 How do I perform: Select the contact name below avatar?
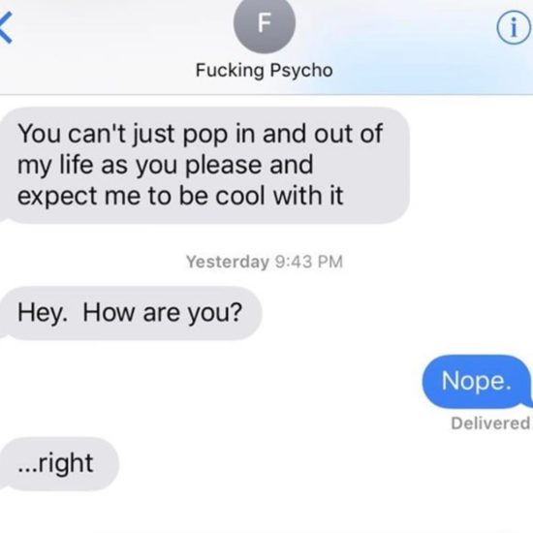(x=265, y=71)
